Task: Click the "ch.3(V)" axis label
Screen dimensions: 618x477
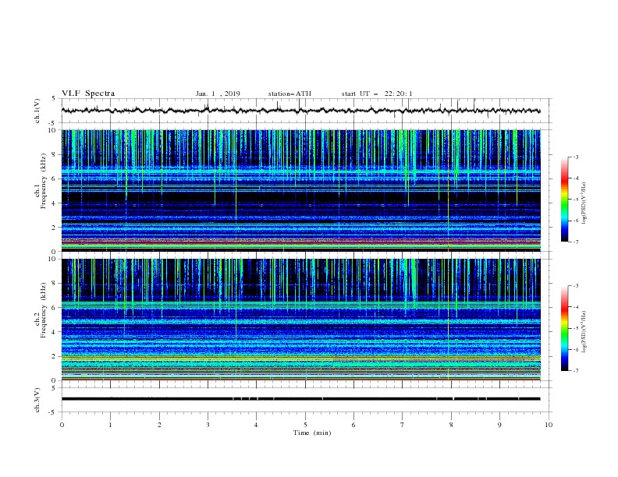Action: pyautogui.click(x=37, y=400)
